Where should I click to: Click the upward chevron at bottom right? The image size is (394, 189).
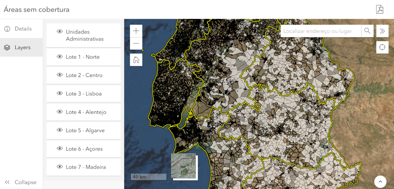point(380,181)
